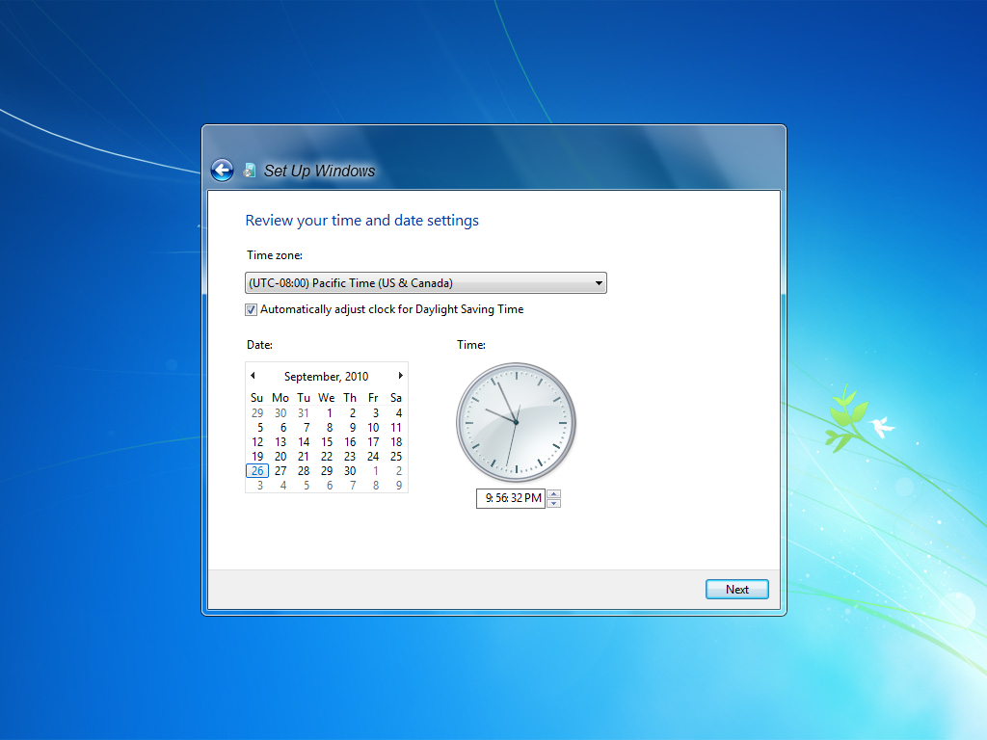Screen dimensions: 987x740
Task: Select September 15 in the calendar
Action: click(x=327, y=441)
